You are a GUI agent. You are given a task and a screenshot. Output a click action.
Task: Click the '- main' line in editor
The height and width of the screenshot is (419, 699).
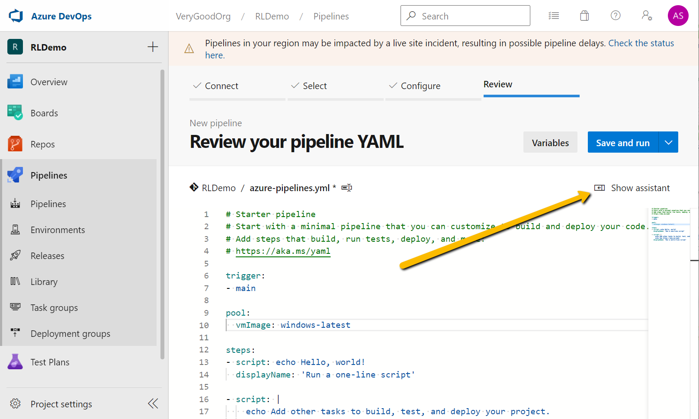pos(241,288)
